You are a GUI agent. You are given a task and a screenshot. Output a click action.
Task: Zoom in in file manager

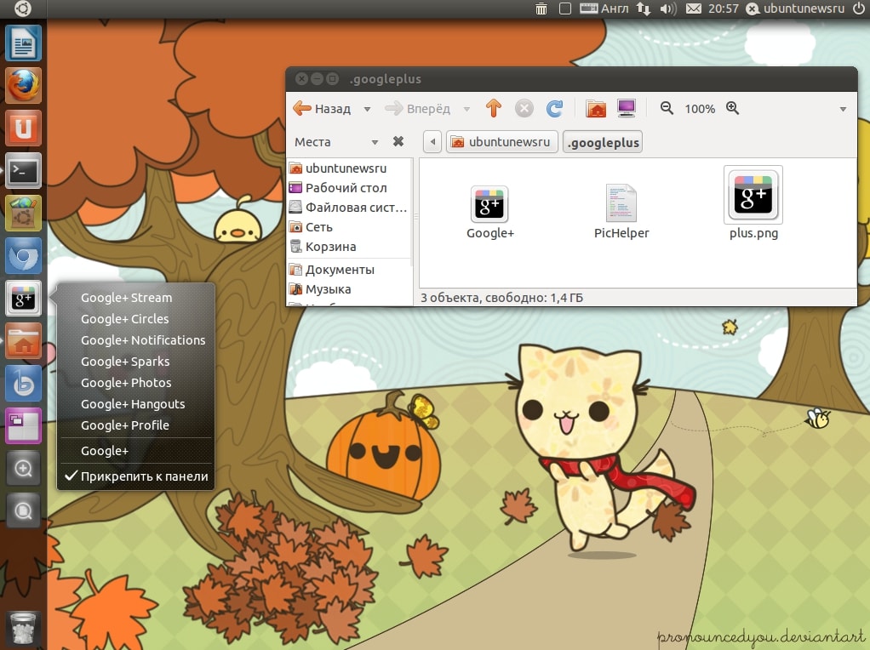click(x=732, y=108)
